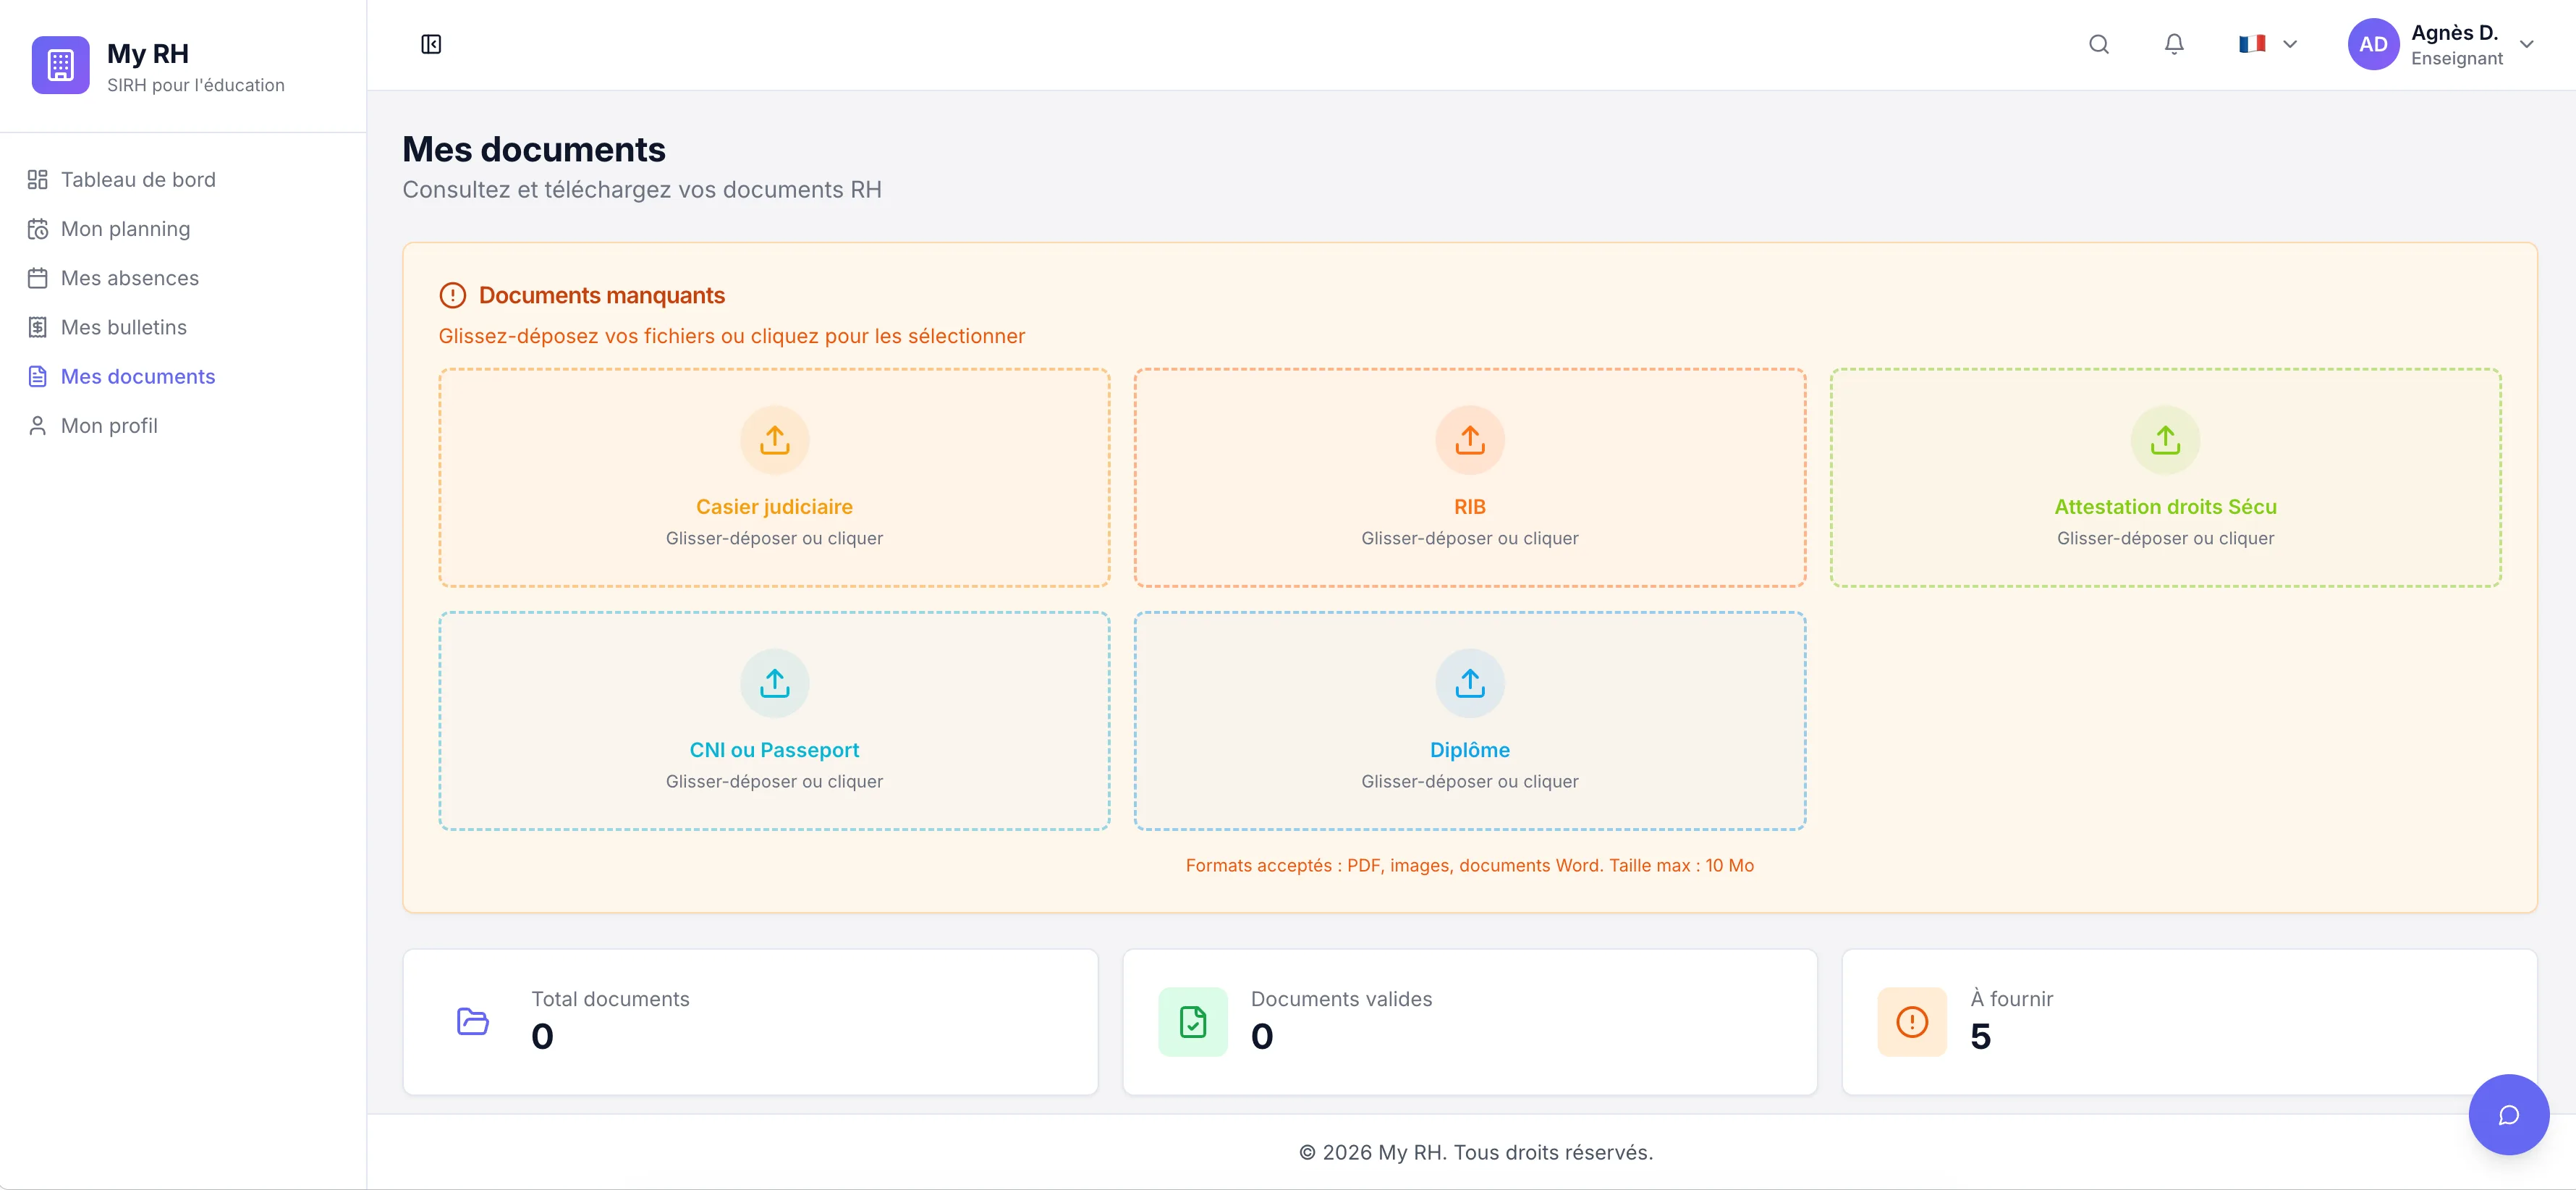Click the My RH building logo icon
The height and width of the screenshot is (1190, 2576).
(x=60, y=65)
